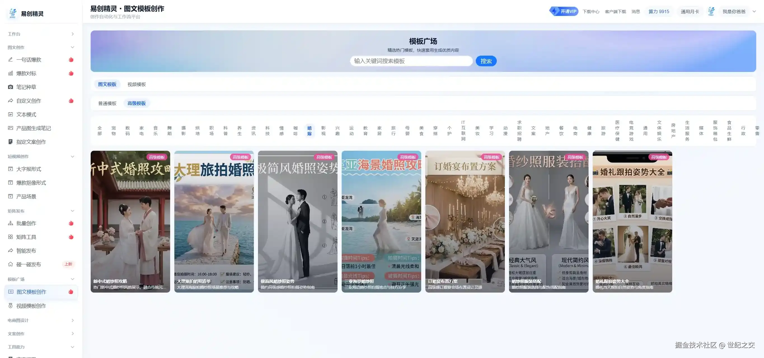Collapse the 图文创作 sidebar section

coord(41,47)
